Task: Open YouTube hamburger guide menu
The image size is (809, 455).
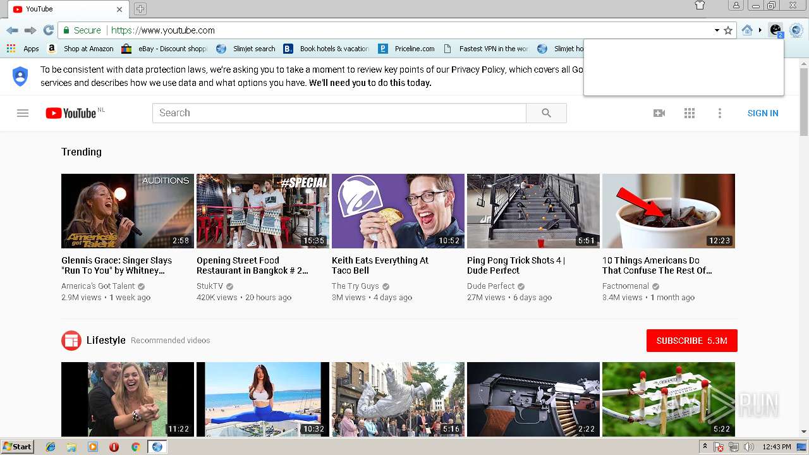Action: pyautogui.click(x=23, y=113)
